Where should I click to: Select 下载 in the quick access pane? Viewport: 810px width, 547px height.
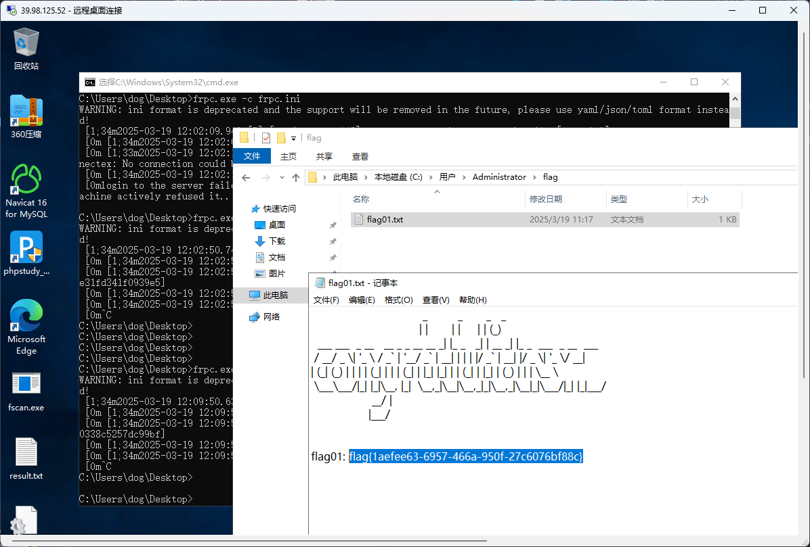[277, 241]
